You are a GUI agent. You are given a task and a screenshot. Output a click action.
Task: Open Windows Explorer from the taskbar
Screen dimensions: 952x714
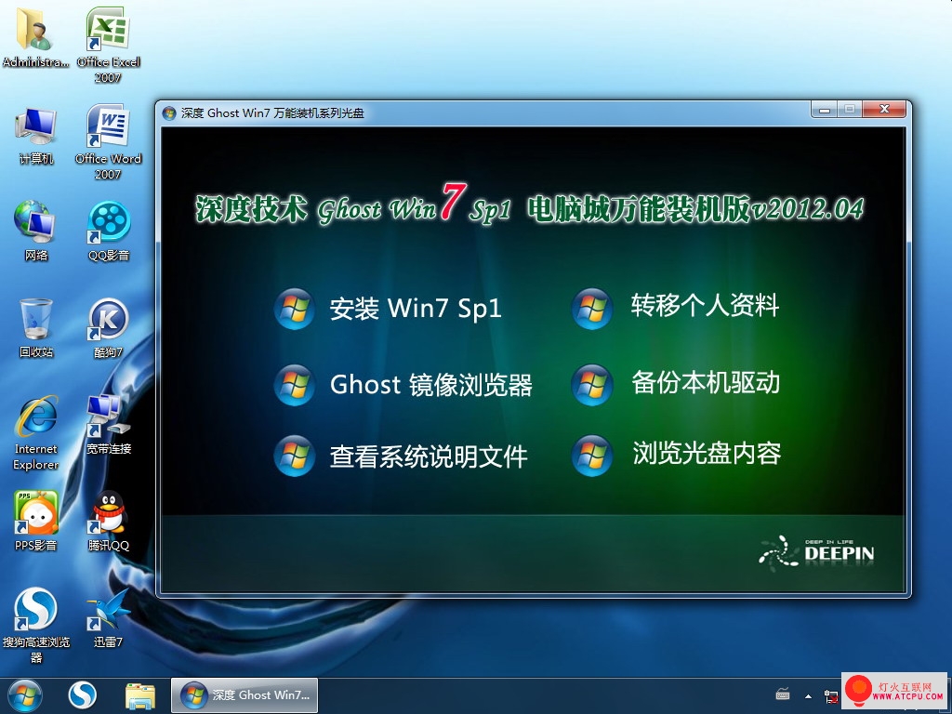tap(140, 695)
